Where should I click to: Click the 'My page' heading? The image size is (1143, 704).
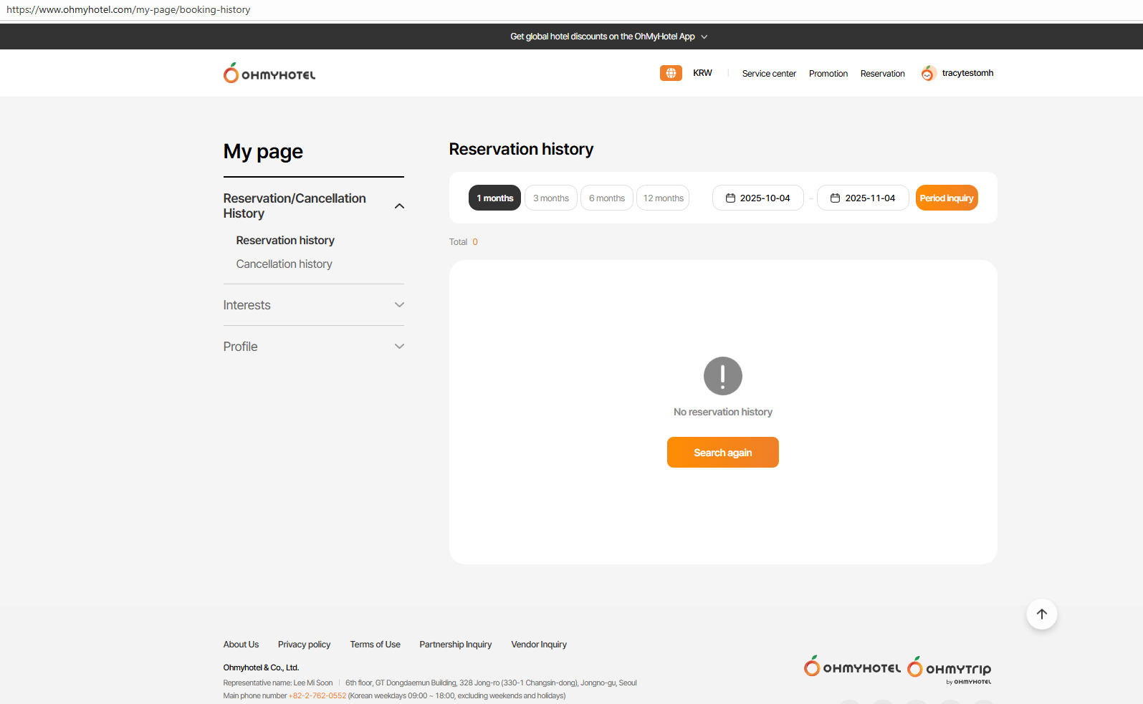(x=263, y=152)
